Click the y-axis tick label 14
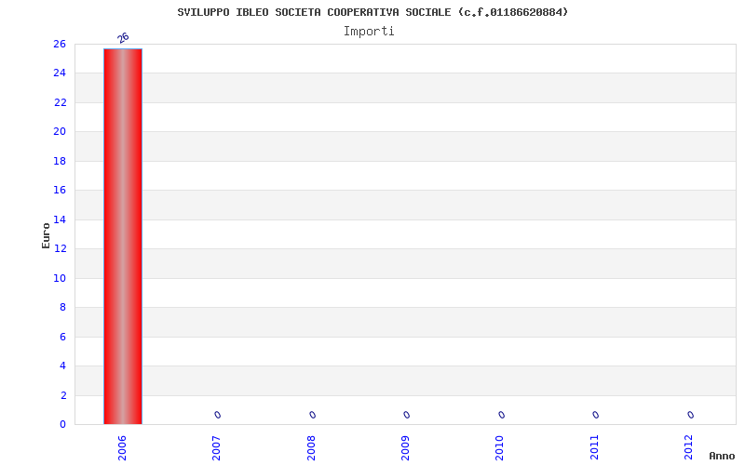Viewport: 745px width, 465px height. click(x=60, y=219)
